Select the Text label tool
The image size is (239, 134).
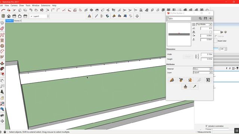point(2,86)
